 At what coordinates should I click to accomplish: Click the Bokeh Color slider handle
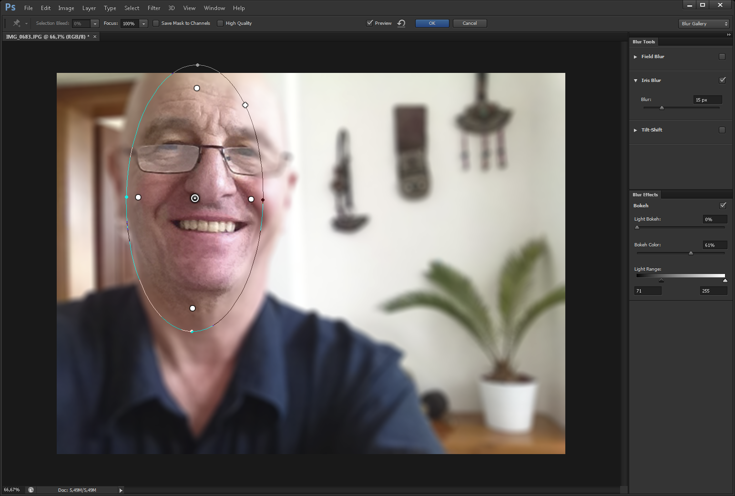click(691, 253)
